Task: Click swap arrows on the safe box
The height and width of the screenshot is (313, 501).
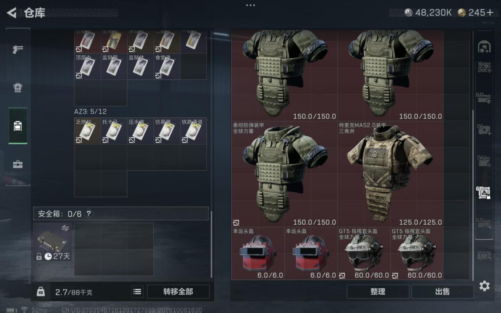Action: coord(65,228)
